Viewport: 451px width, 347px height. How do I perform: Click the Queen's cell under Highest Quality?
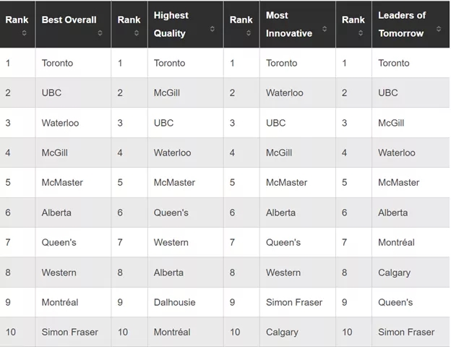[x=171, y=213]
